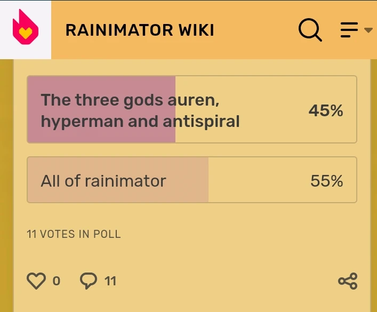Image resolution: width=377 pixels, height=312 pixels.
Task: Click the comment count showing 11
Action: click(110, 281)
